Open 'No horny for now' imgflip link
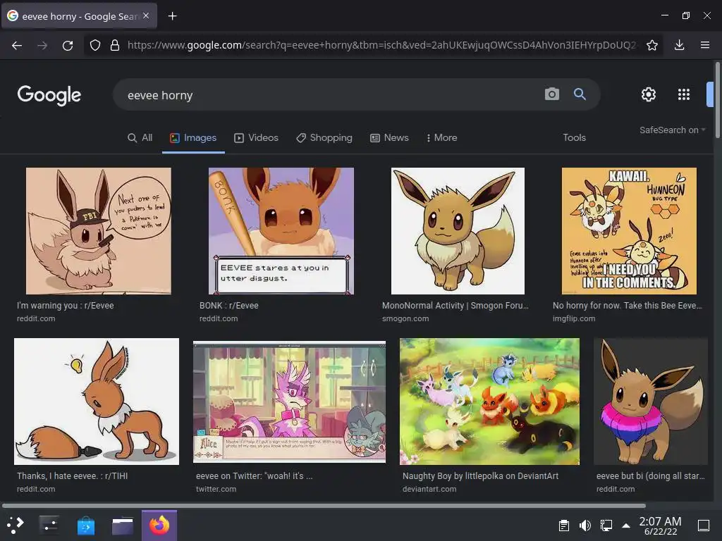 pyautogui.click(x=627, y=306)
